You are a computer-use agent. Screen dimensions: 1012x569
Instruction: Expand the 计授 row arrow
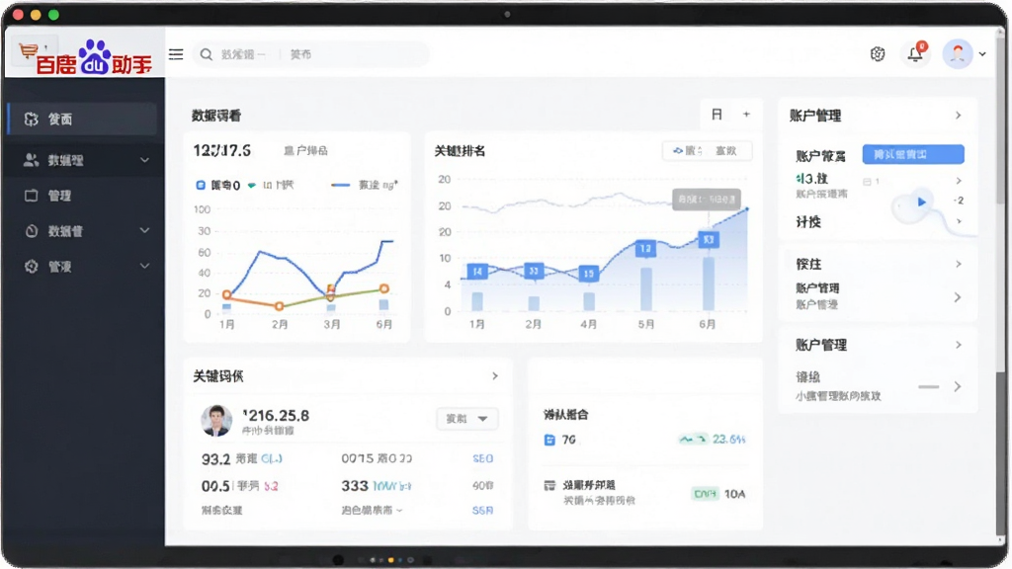click(x=959, y=221)
